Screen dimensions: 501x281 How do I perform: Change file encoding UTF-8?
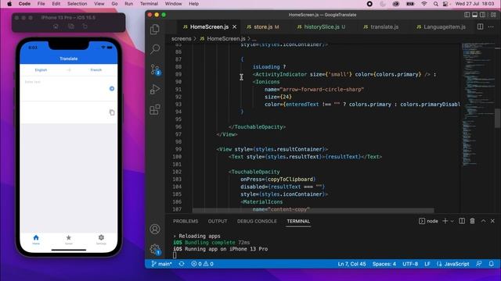click(410, 264)
